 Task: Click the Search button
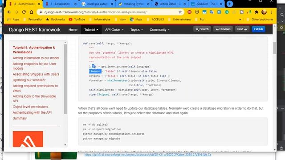pos(202,29)
